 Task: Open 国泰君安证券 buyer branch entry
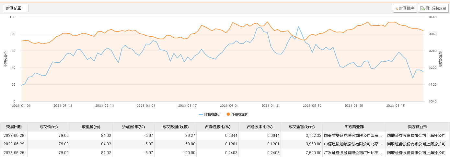coord(354,135)
